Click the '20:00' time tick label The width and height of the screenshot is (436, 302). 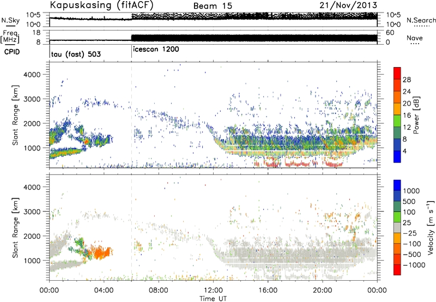tap(322, 291)
